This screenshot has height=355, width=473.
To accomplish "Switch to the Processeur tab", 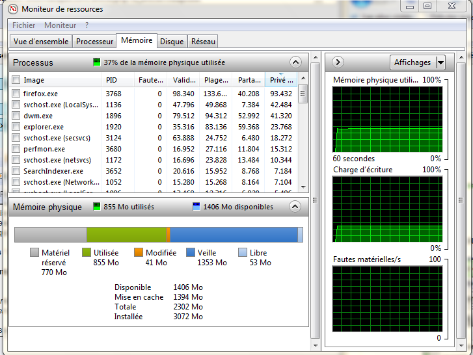I will pyautogui.click(x=94, y=41).
